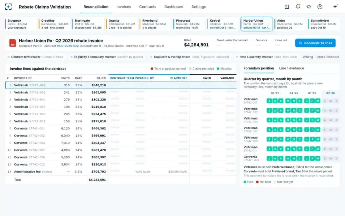
Task: Show the Formulary position panel tab
Action: point(259,68)
